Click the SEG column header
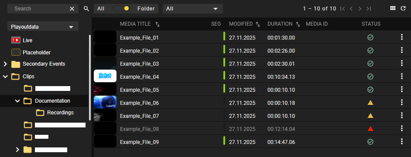Image resolution: width=411 pixels, height=157 pixels. 216,24
